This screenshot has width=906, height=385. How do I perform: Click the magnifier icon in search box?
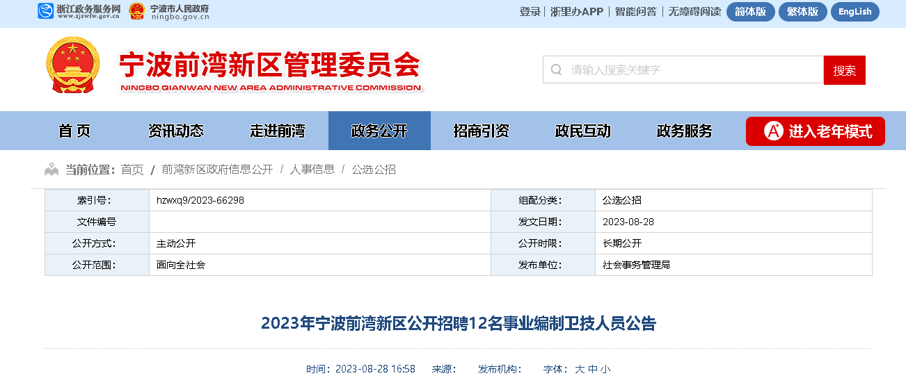(x=556, y=69)
